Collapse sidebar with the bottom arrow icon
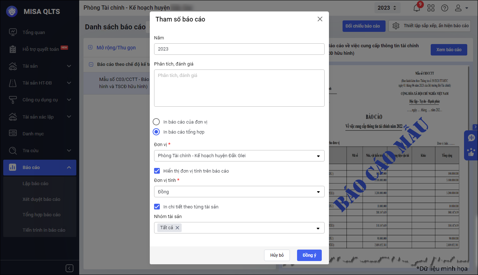The width and height of the screenshot is (478, 275). pos(70,268)
